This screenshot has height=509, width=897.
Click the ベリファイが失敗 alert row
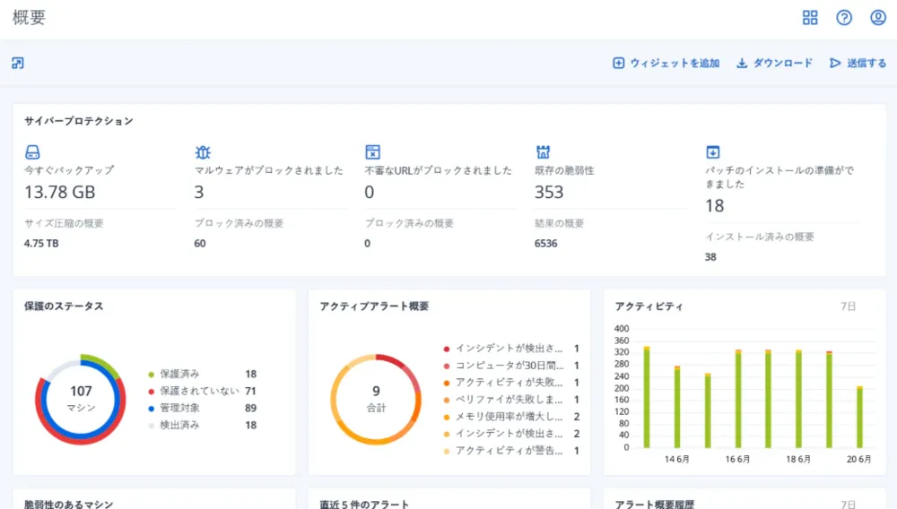[x=511, y=400]
